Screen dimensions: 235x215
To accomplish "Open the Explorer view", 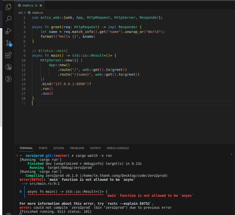I will pos(8,7).
